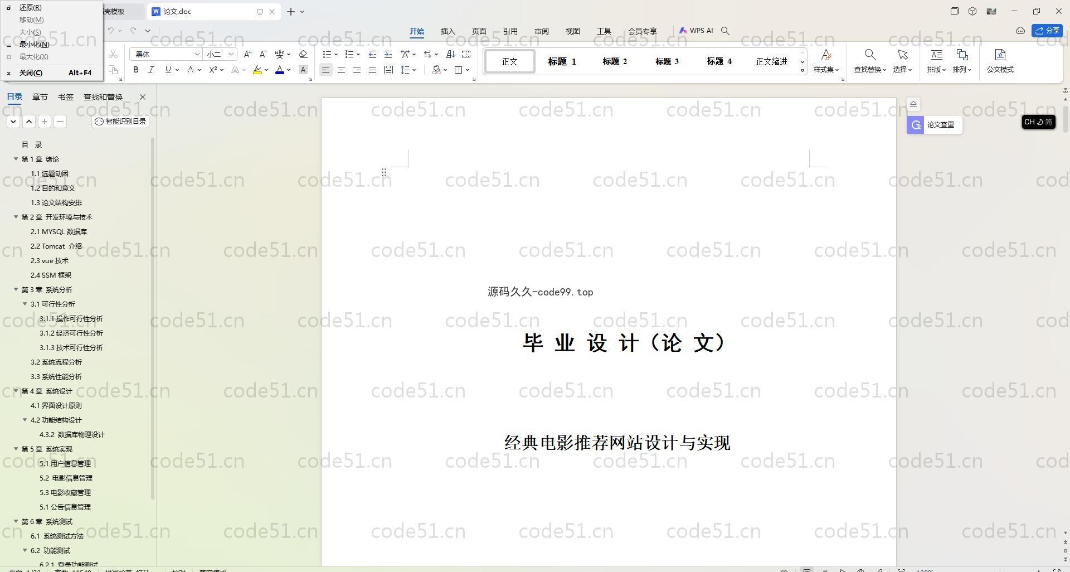Click the show/hide table icon in ribbon

click(x=466, y=54)
